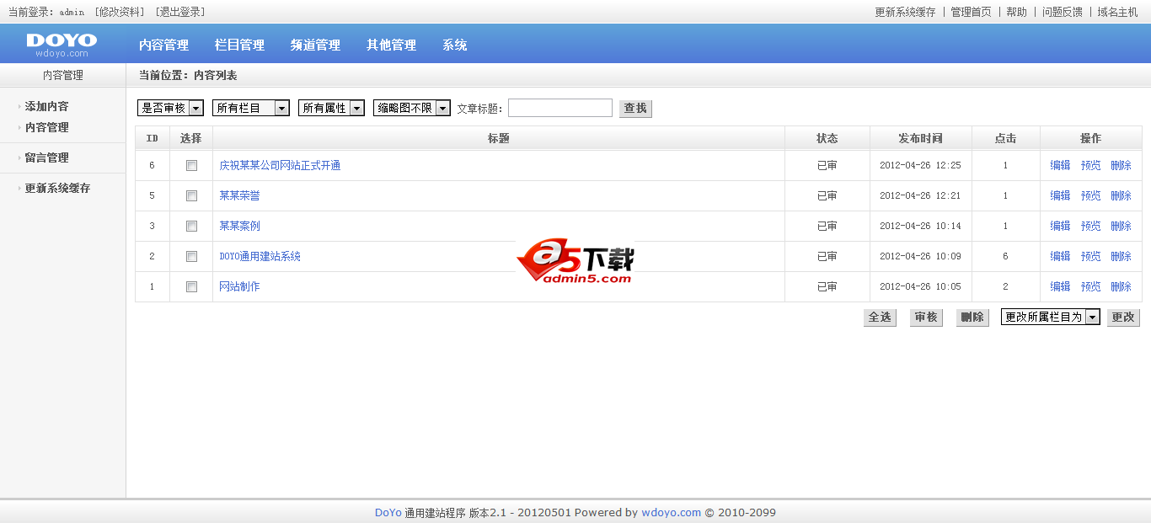The width and height of the screenshot is (1151, 523).
Task: Open the 栏目管理 top menu
Action: (x=239, y=45)
